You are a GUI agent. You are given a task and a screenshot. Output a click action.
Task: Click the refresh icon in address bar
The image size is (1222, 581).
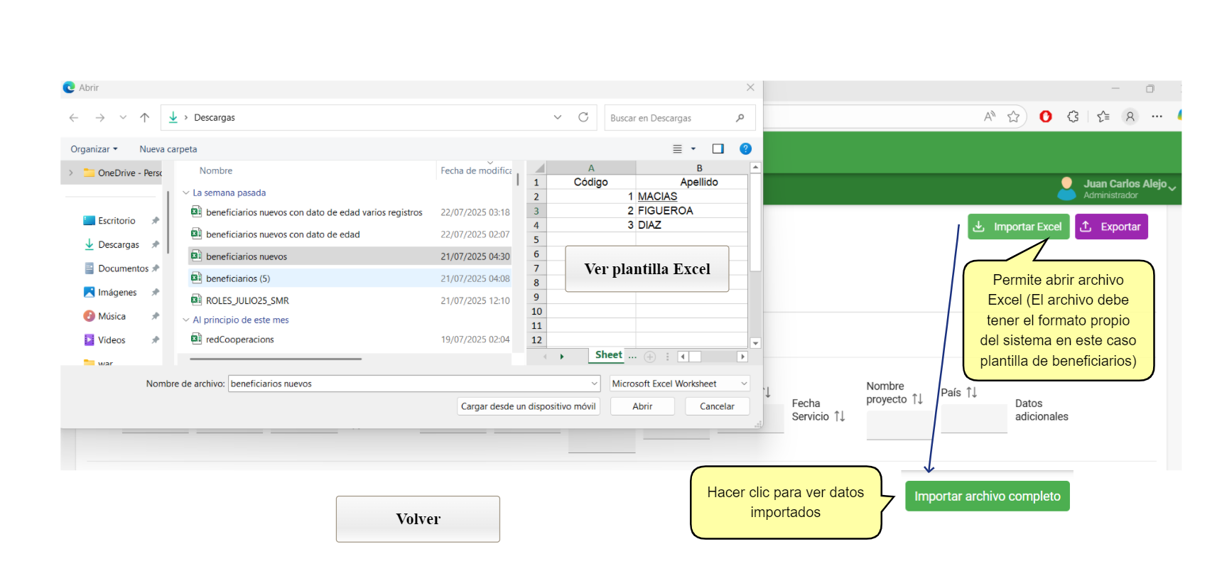583,117
